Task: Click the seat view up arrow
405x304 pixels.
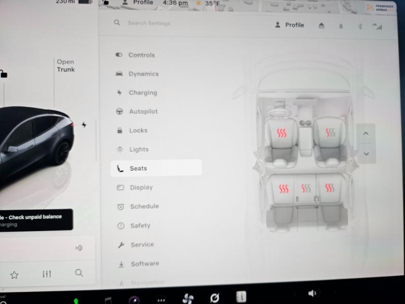Action: 366,134
